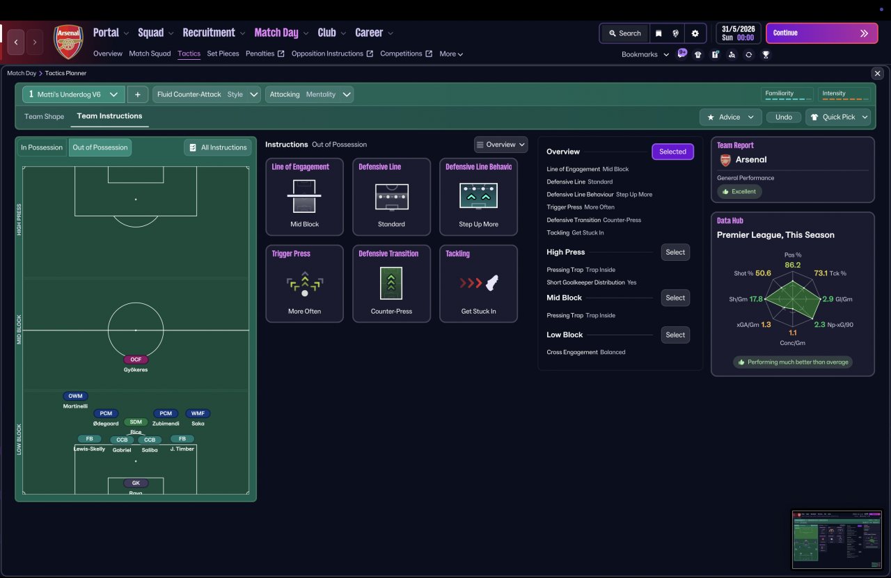Open the world globe icon in the top bar
Image resolution: width=891 pixels, height=578 pixels.
[675, 33]
